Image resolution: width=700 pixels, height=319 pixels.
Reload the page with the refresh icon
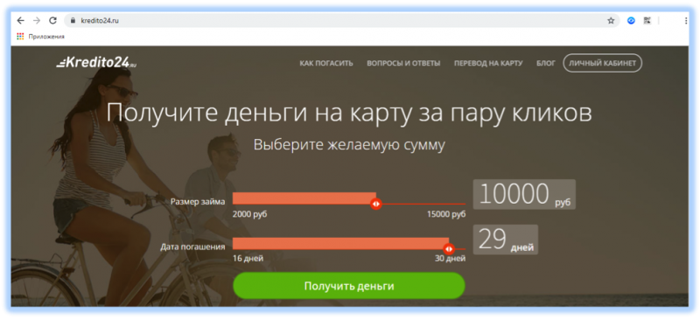point(52,20)
